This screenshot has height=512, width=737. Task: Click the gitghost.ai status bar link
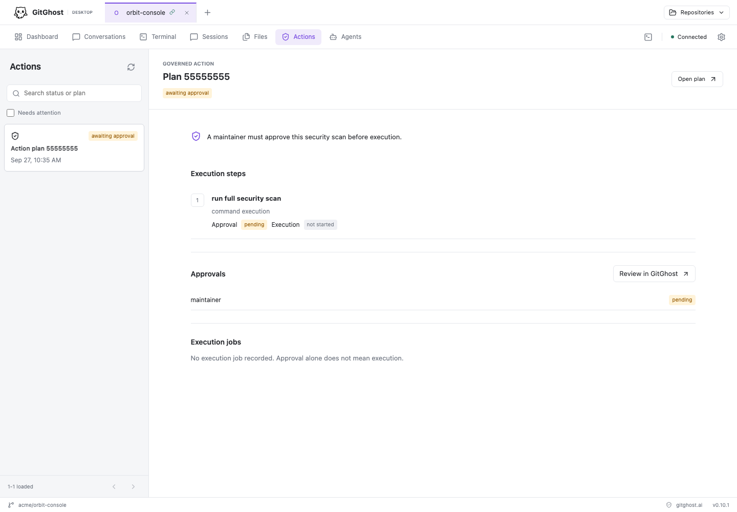coord(684,505)
